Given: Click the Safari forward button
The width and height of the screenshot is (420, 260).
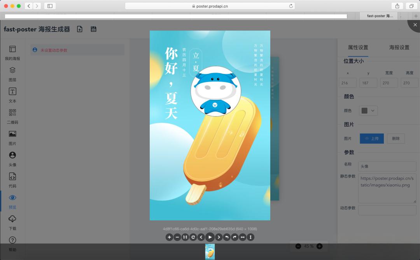Looking at the screenshot, I should [37, 6].
